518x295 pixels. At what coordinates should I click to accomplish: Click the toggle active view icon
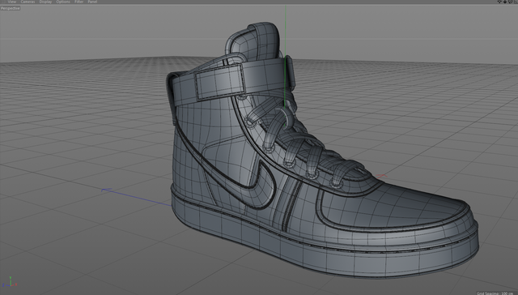click(516, 2)
